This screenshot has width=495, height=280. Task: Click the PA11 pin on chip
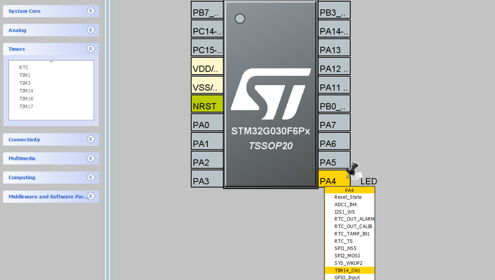(x=334, y=85)
